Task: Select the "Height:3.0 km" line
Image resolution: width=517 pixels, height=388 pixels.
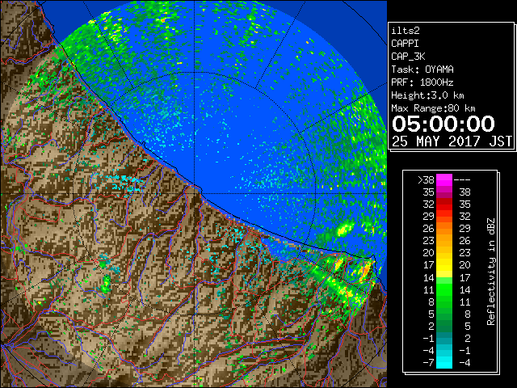Action: (427, 95)
